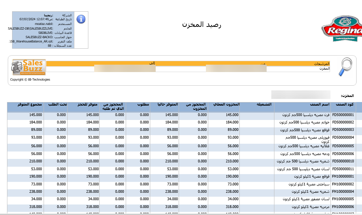Select item code FD500000001

click(x=343, y=115)
